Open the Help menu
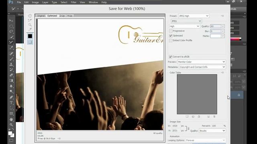 click(x=104, y=2)
